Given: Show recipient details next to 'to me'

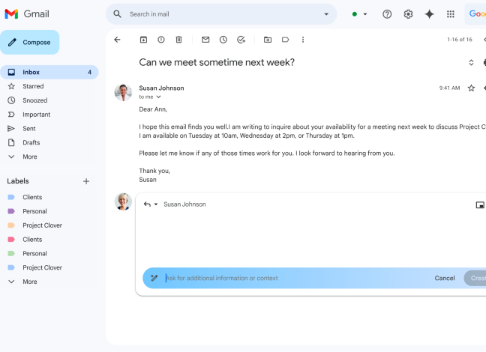Looking at the screenshot, I should [159, 97].
